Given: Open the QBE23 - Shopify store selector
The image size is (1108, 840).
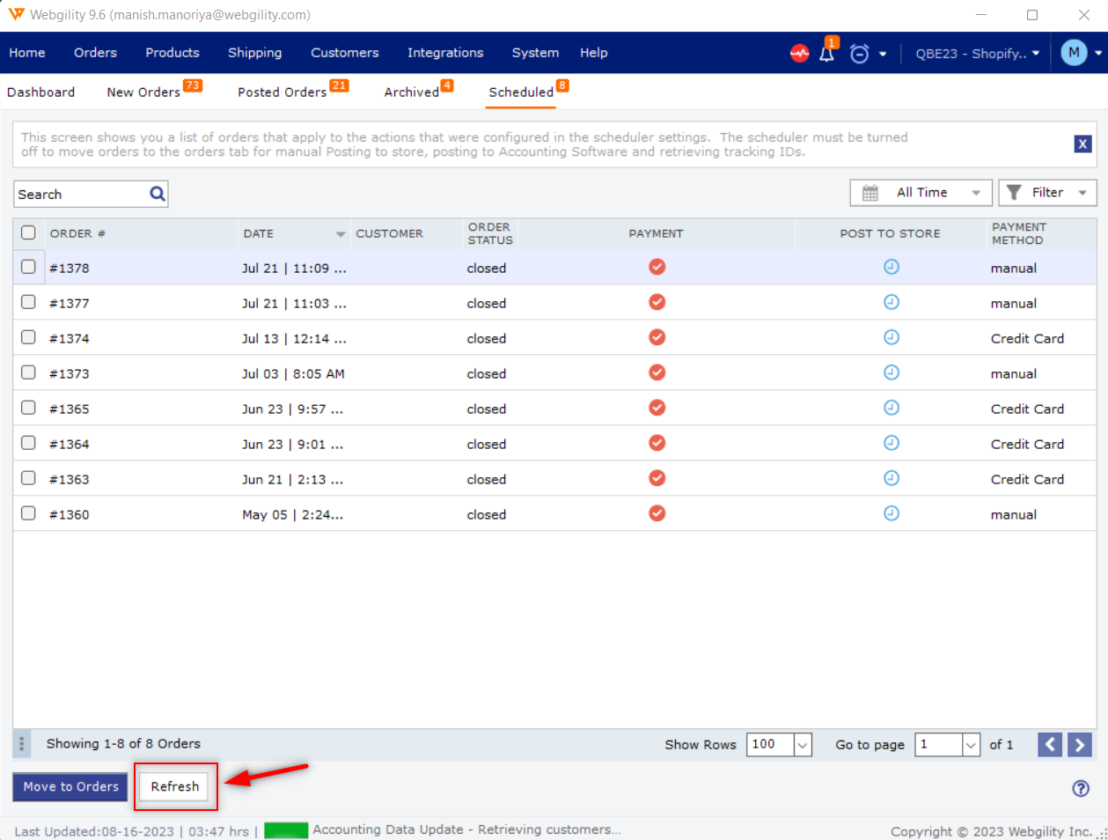Looking at the screenshot, I should 978,54.
